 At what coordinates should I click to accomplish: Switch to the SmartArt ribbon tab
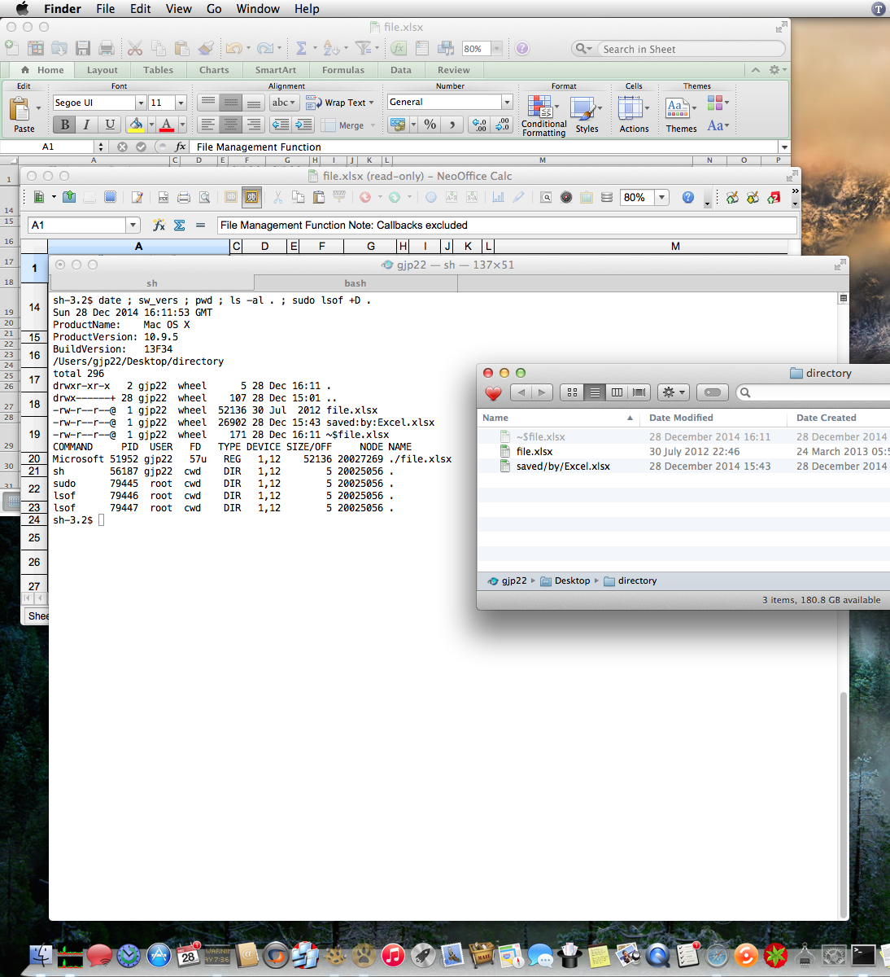(276, 70)
